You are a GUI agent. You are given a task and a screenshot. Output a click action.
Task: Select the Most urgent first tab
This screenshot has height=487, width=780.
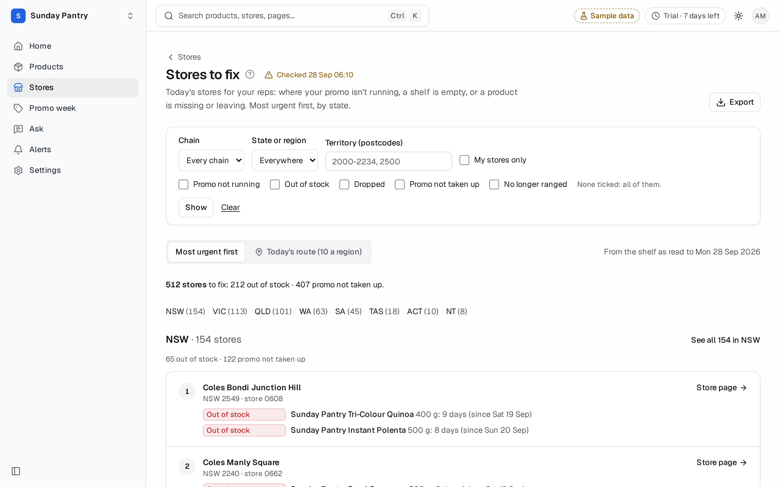207,252
